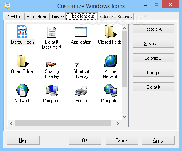Screen dimensions: 182x151
Task: Click the vertical scrollbar up arrow
Action: coord(125,28)
